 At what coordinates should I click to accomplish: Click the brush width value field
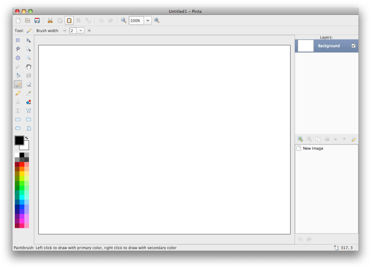73,31
